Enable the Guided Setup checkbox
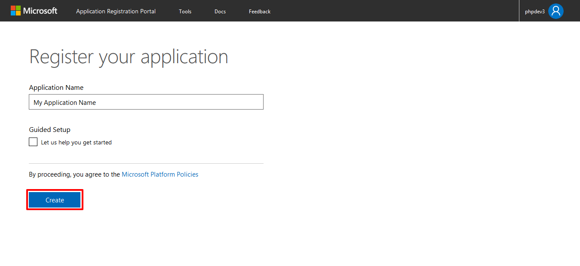 [x=33, y=142]
